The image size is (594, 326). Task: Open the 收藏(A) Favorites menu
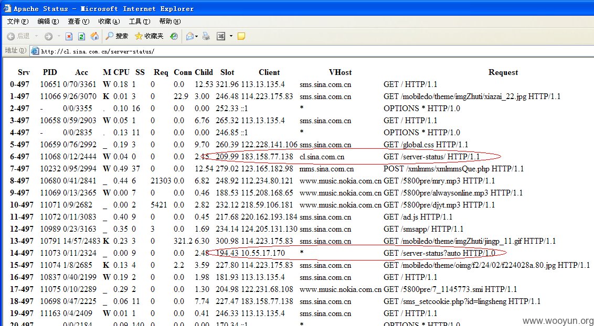(109, 21)
